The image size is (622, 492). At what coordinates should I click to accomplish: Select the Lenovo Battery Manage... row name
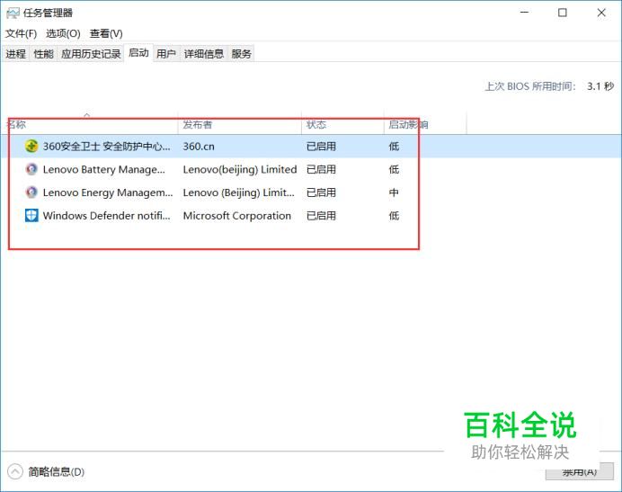[x=104, y=170]
